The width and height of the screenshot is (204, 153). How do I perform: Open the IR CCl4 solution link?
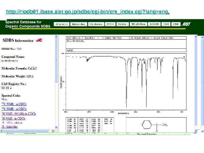tap(12, 123)
